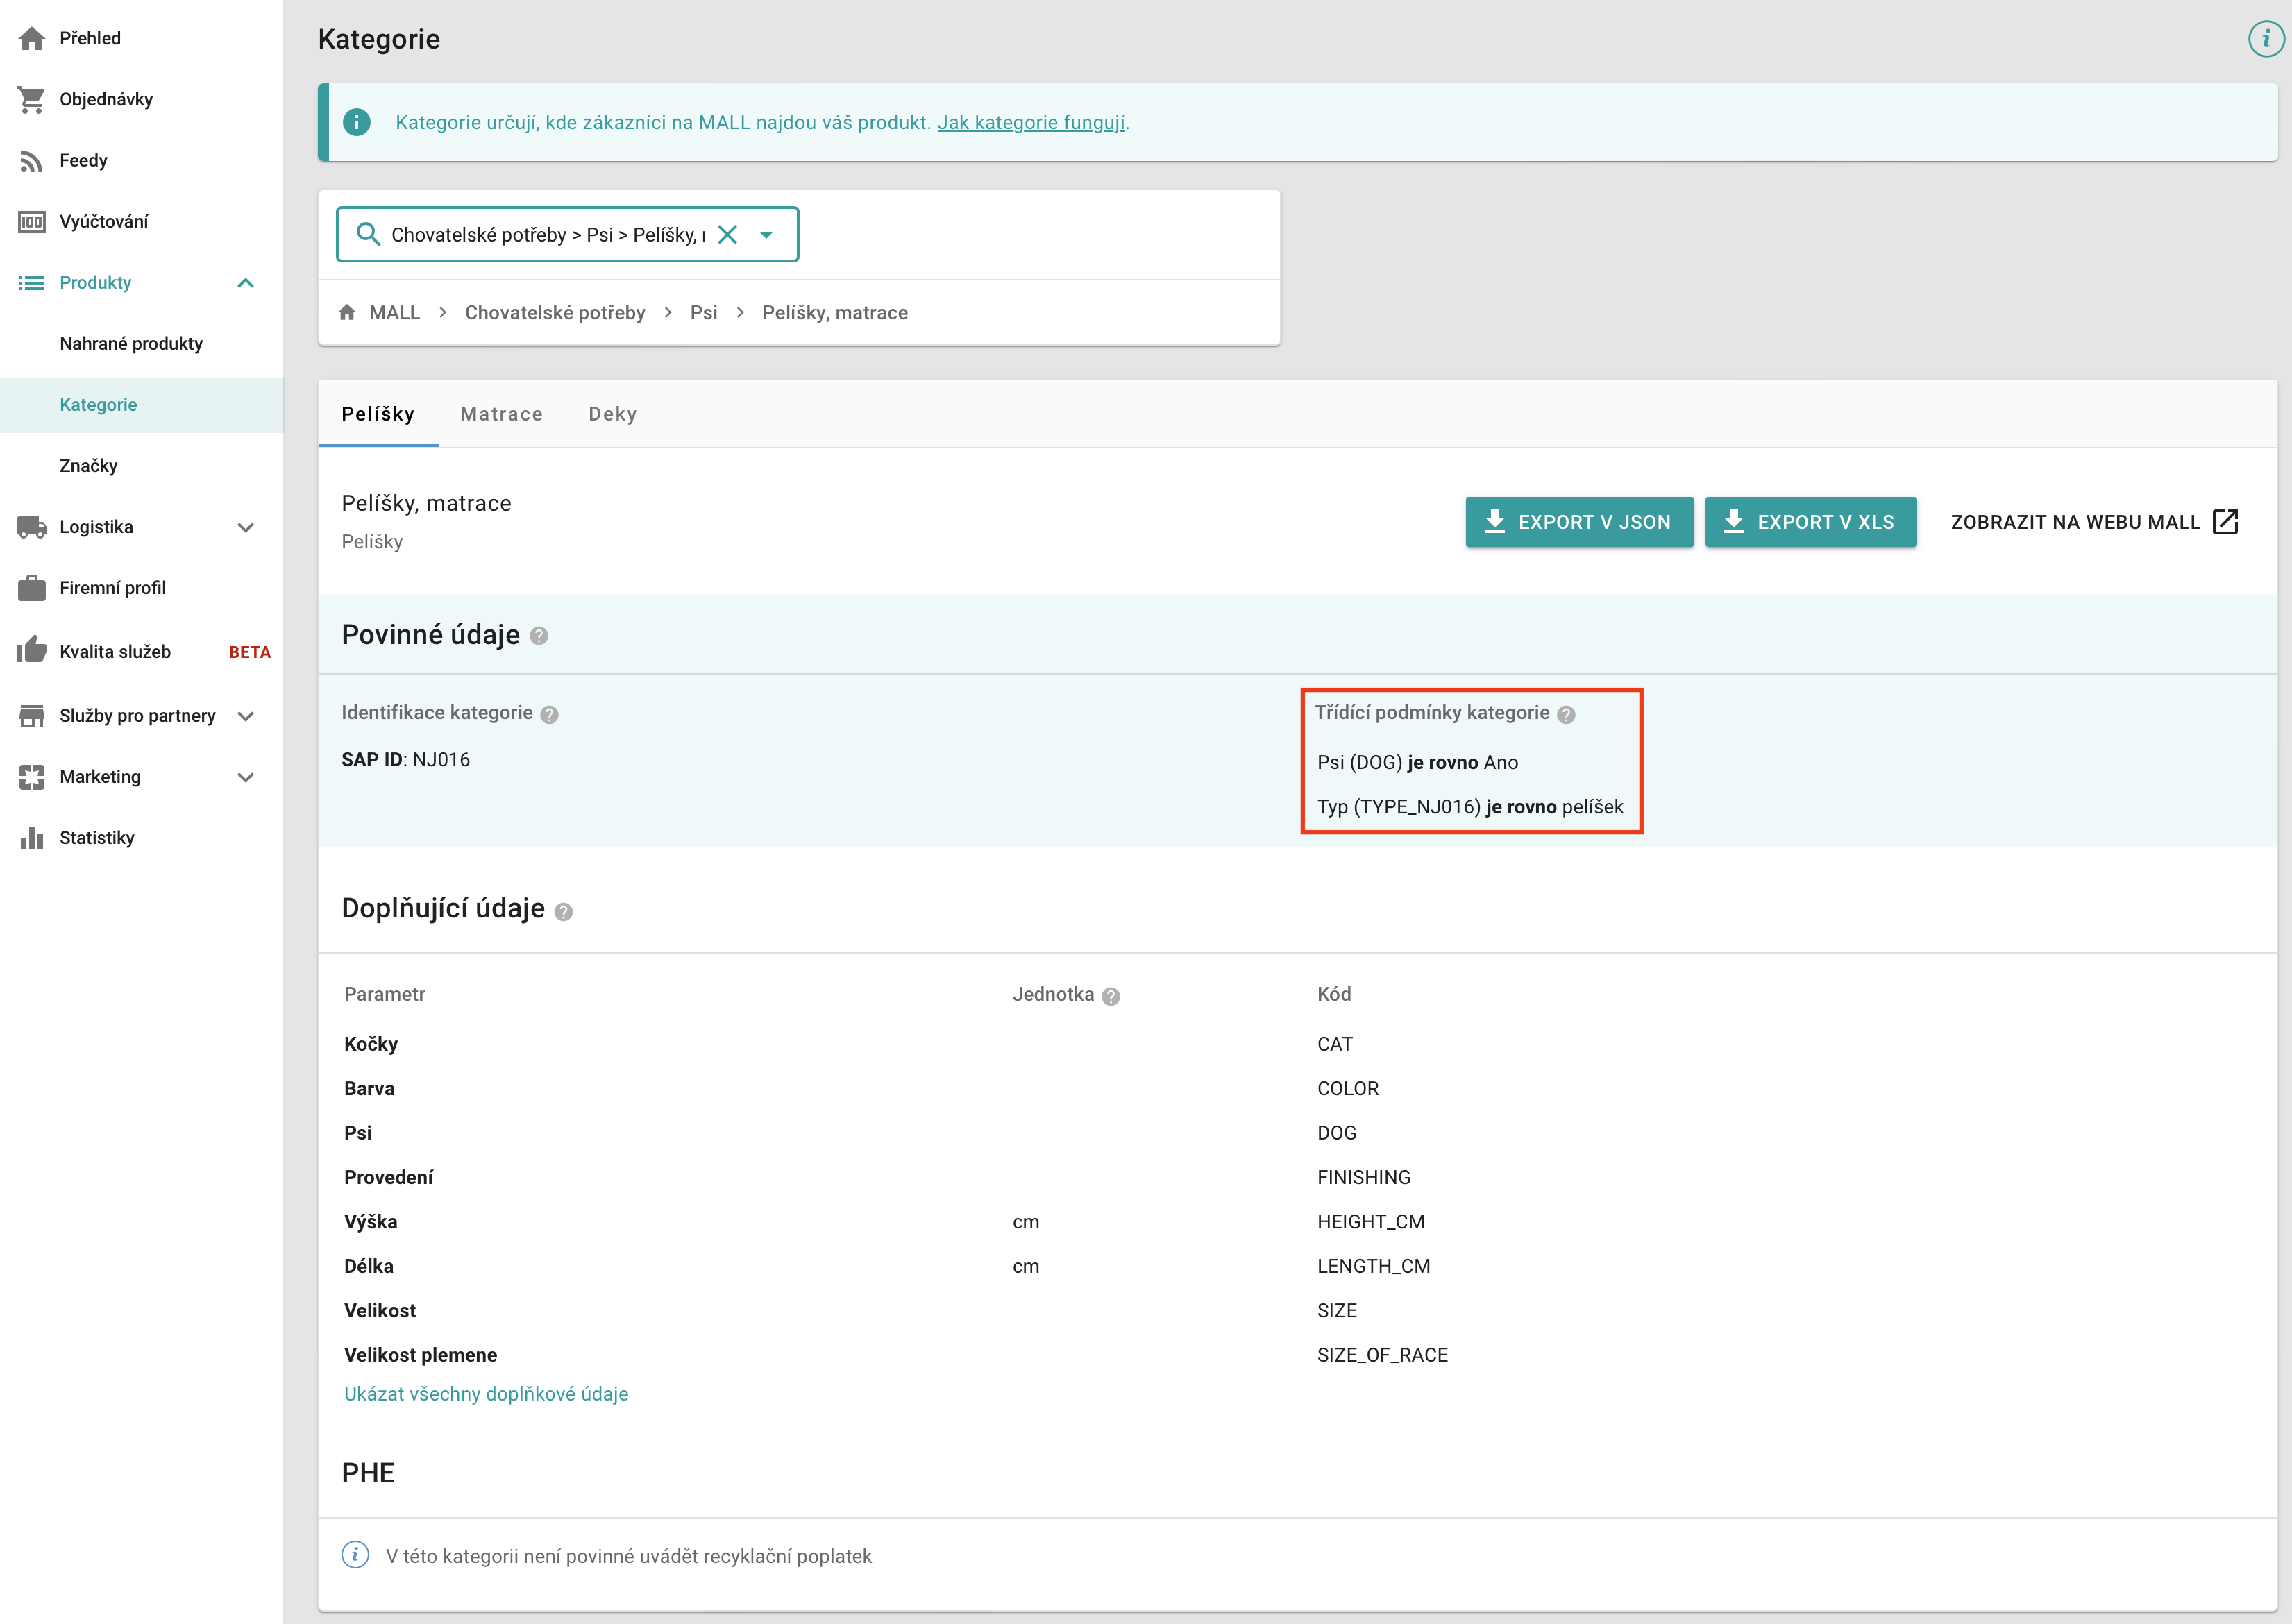Click the MALL home icon in breadcrumb

347,312
